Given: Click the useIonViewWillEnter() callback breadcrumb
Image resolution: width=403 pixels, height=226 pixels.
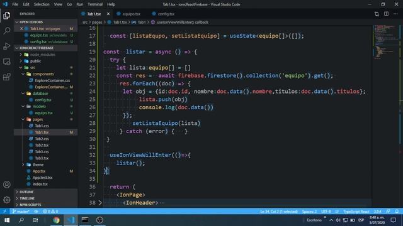Looking at the screenshot, I should pyautogui.click(x=183, y=23).
